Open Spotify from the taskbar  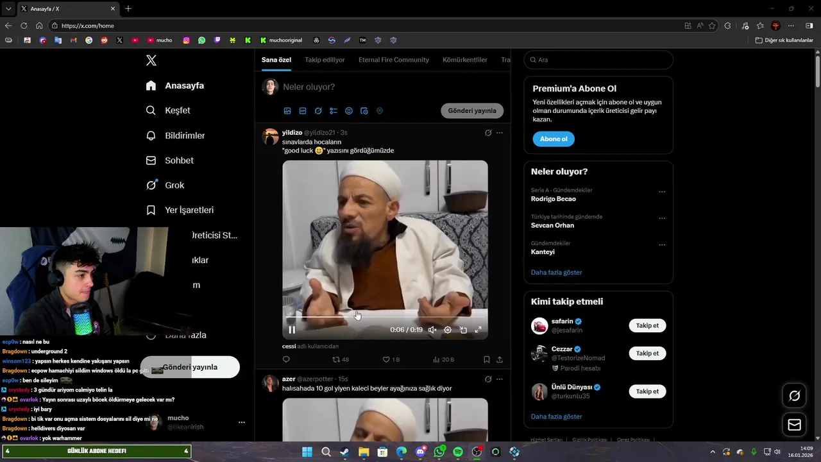[458, 452]
